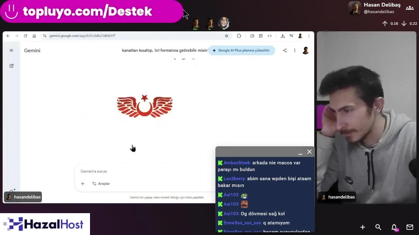The width and height of the screenshot is (419, 235).
Task: Click AmbazSinek username in chat
Action: pos(237,163)
